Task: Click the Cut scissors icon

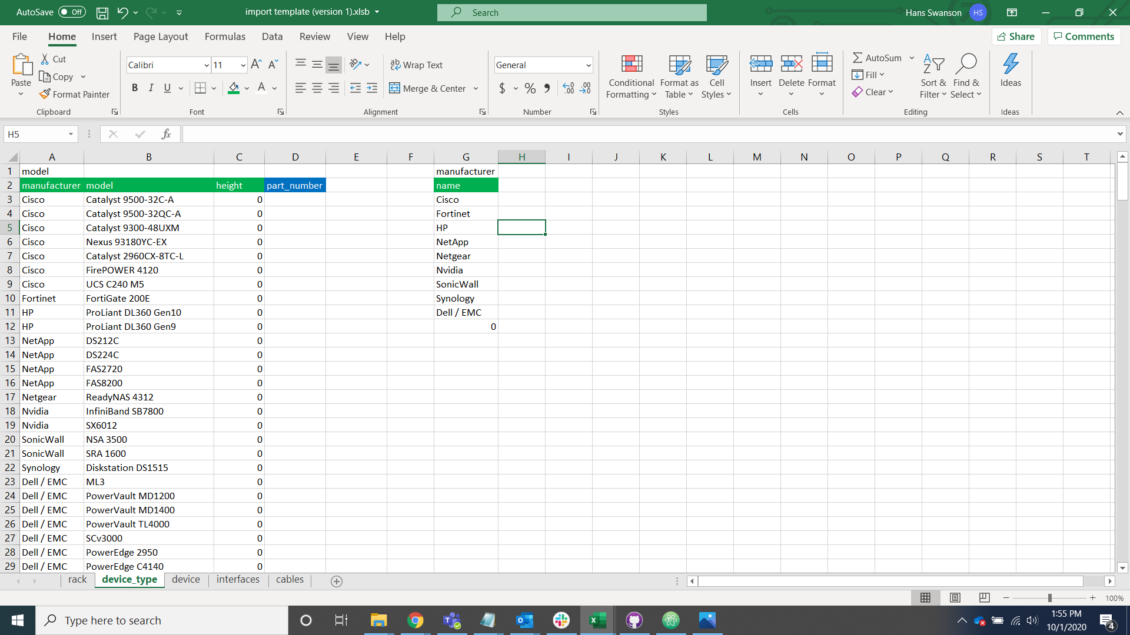Action: 45,59
